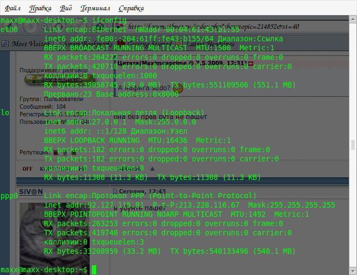Click 'inet addr:92.127.115.81' text

pos(94,205)
